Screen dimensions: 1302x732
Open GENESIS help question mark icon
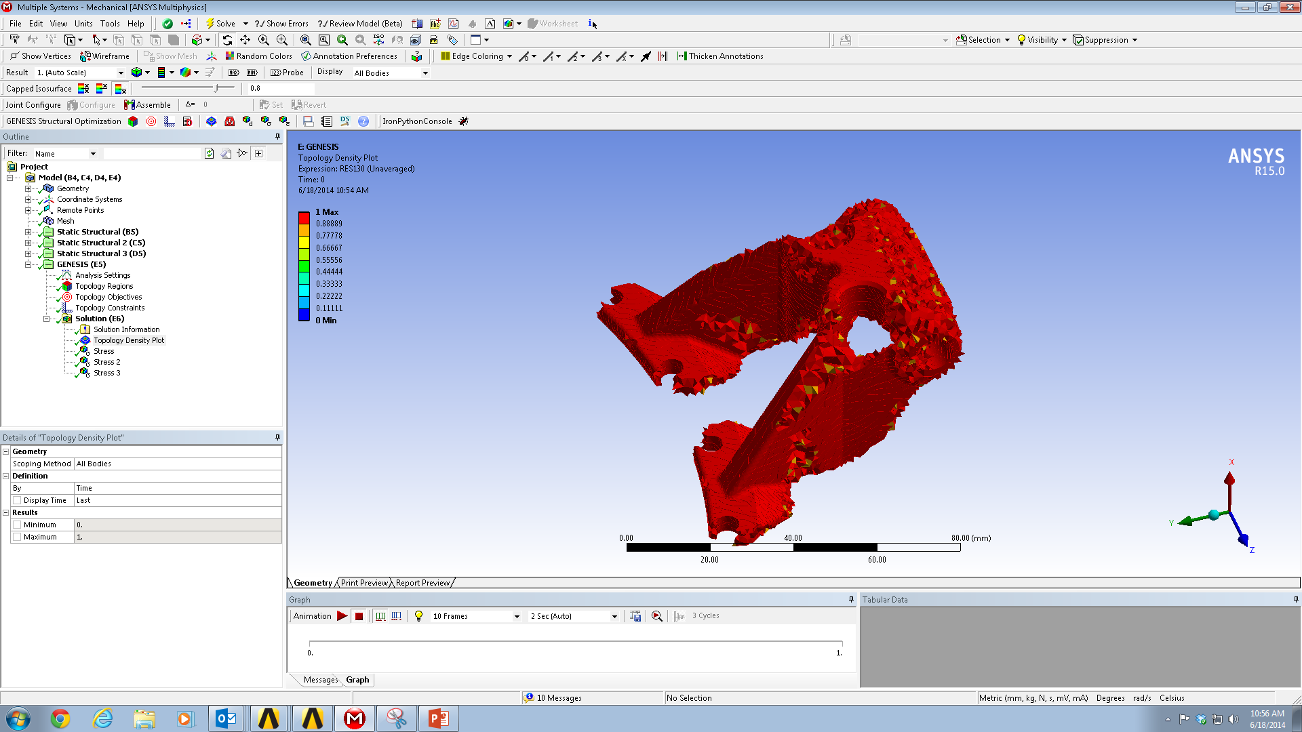pos(363,121)
